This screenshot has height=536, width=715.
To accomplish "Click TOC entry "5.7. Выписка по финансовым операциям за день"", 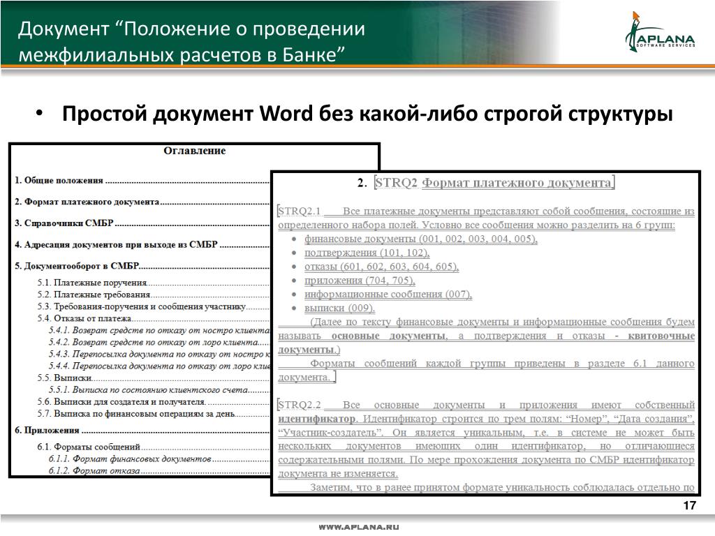I will click(x=153, y=413).
